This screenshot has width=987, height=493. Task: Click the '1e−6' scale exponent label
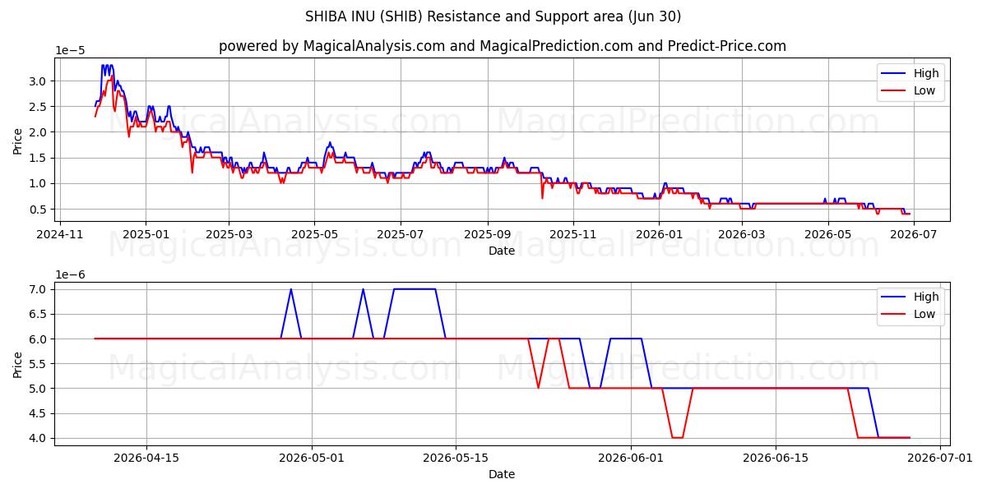click(70, 274)
